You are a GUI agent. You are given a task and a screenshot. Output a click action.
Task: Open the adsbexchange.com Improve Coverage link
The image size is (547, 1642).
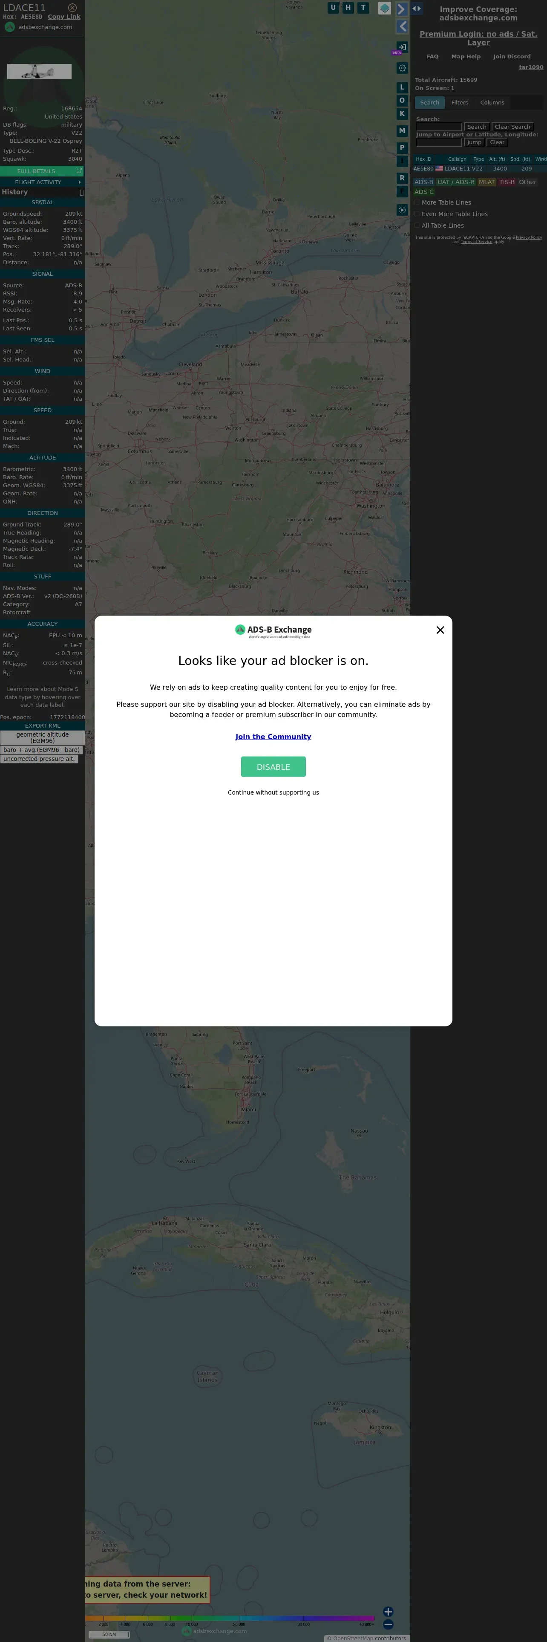pos(478,18)
